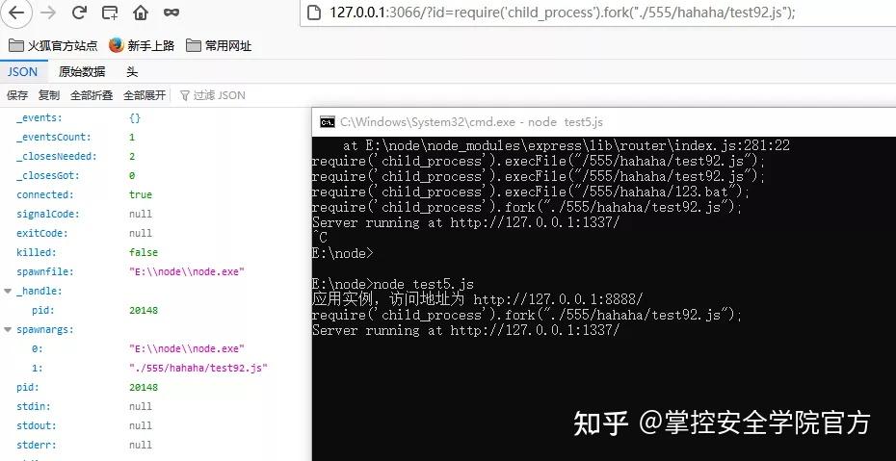This screenshot has width=896, height=461.
Task: Open the 火狐官方站点 bookmark folder
Action: pyautogui.click(x=53, y=45)
